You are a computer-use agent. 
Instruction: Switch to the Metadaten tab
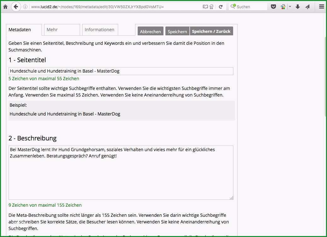point(24,30)
